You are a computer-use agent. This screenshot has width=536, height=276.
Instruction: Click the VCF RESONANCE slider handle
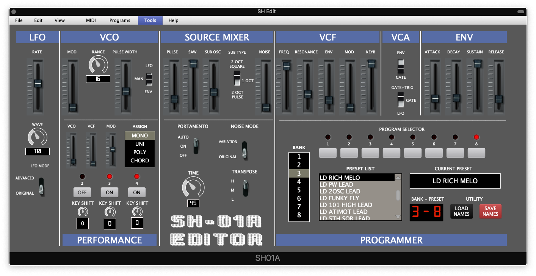coord(307,94)
